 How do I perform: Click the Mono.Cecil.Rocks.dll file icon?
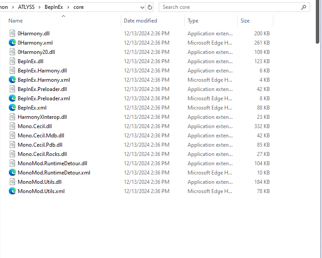[12, 154]
